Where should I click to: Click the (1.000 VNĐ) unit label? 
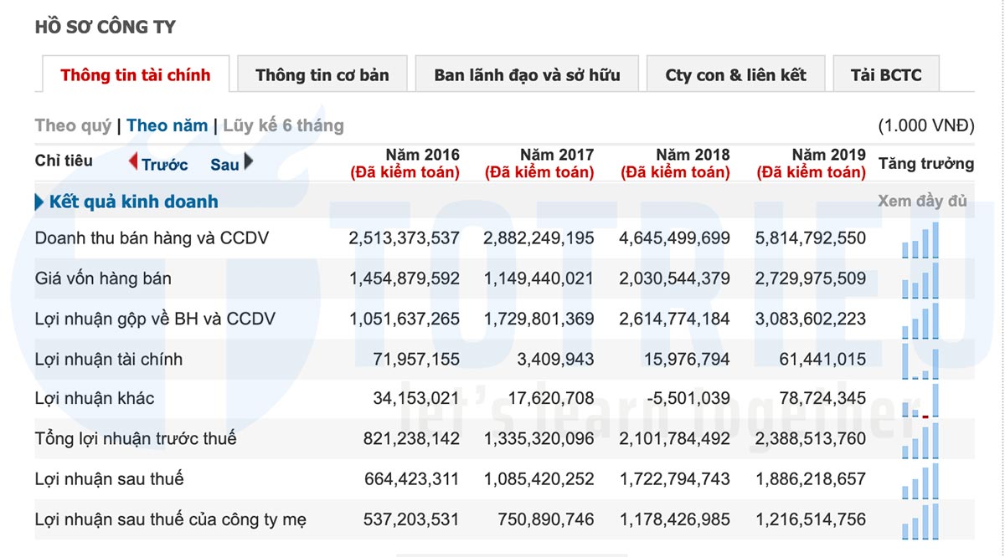pos(926,125)
